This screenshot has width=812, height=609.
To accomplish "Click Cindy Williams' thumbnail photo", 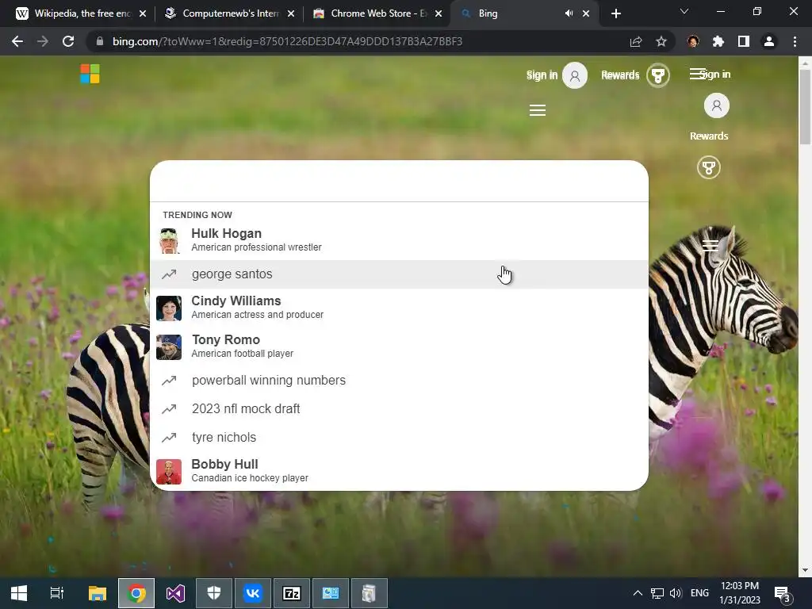I will pos(169,308).
